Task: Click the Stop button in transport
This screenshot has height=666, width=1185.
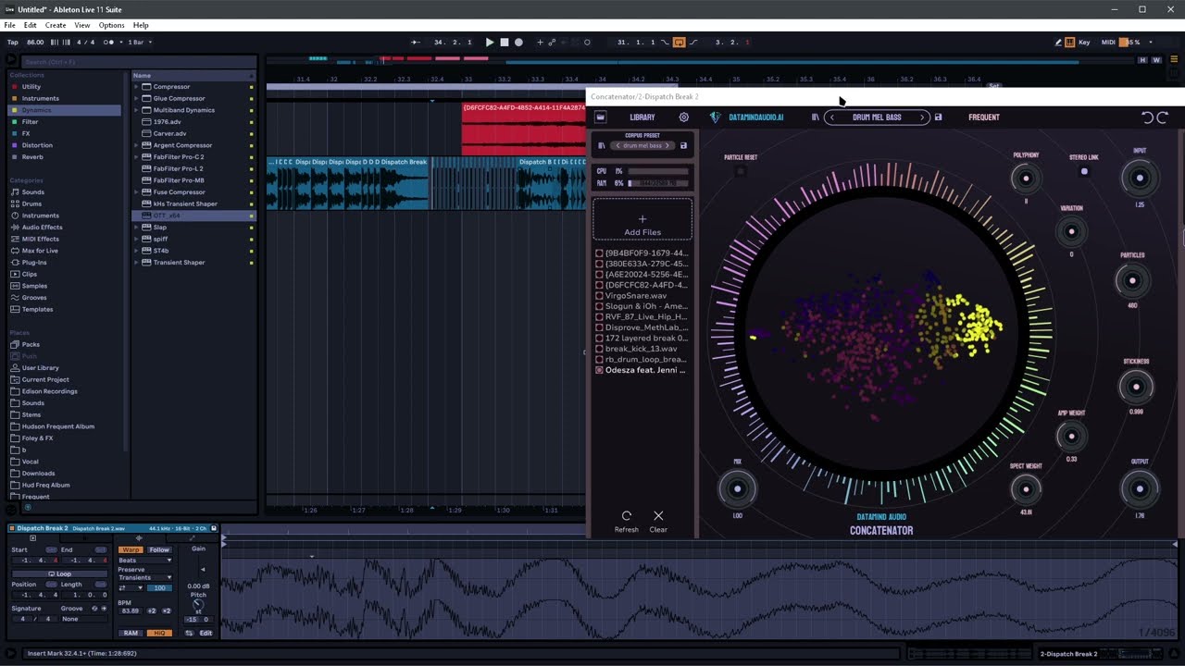Action: 505,43
